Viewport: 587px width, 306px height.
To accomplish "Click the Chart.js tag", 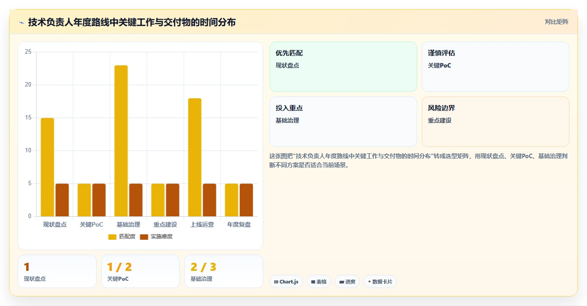I will 286,282.
